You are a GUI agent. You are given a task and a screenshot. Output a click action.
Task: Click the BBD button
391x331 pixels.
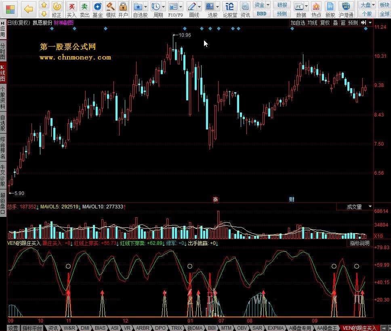click(262, 14)
